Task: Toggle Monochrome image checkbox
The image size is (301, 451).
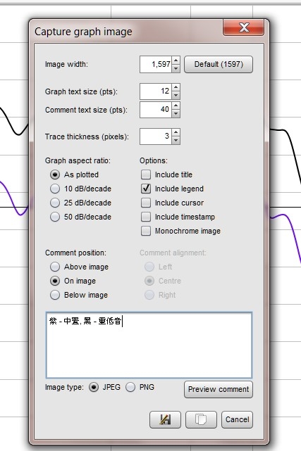Action: (146, 231)
